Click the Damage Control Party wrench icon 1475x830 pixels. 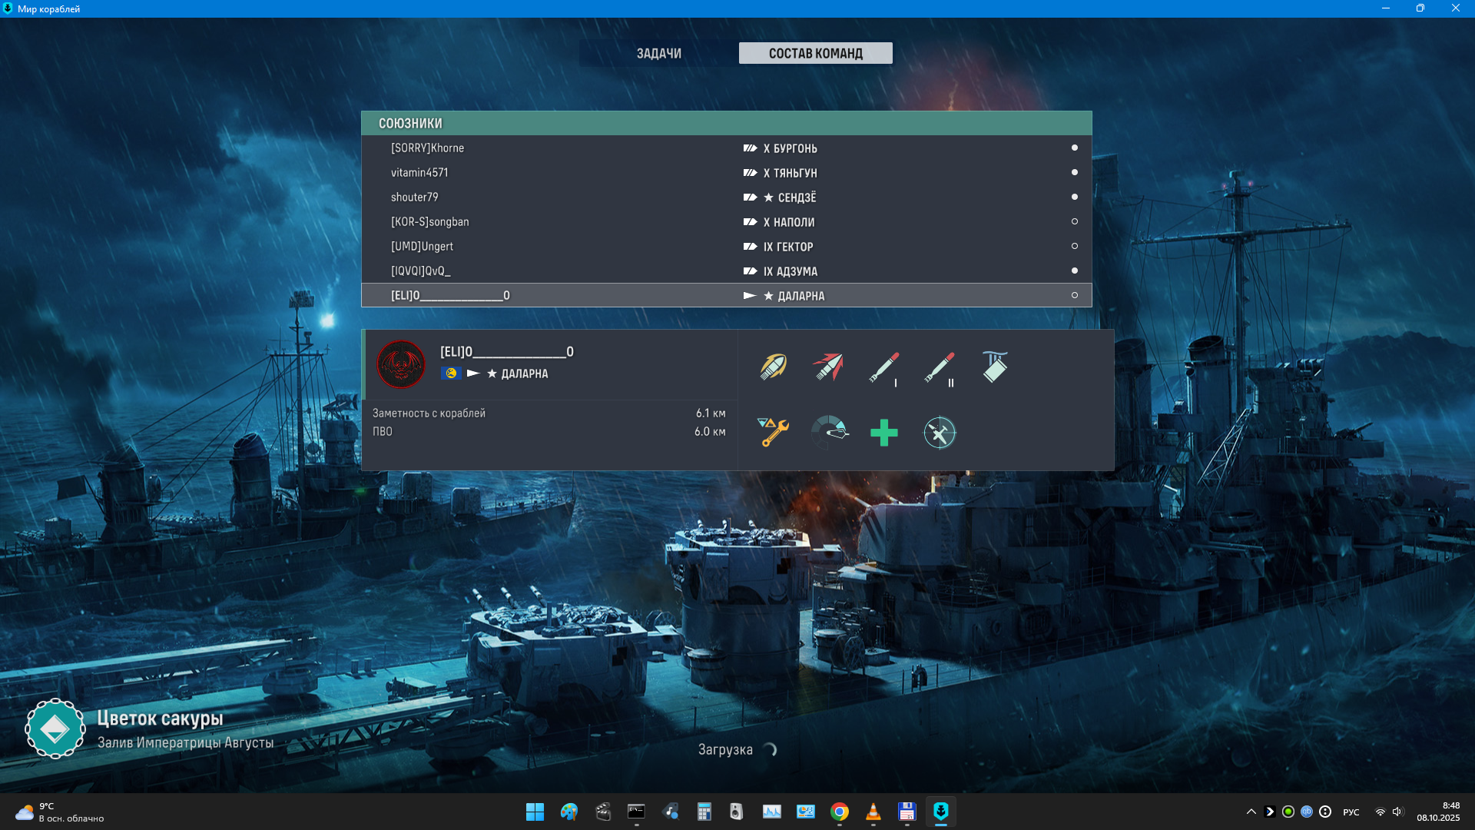(773, 432)
